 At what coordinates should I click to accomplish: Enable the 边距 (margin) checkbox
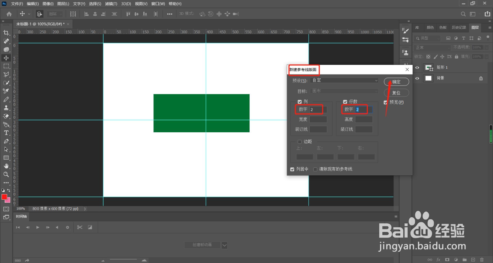coord(299,142)
